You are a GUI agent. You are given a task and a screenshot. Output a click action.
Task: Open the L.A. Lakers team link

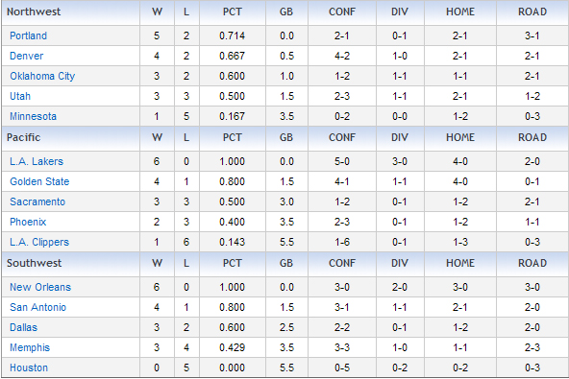tap(37, 161)
